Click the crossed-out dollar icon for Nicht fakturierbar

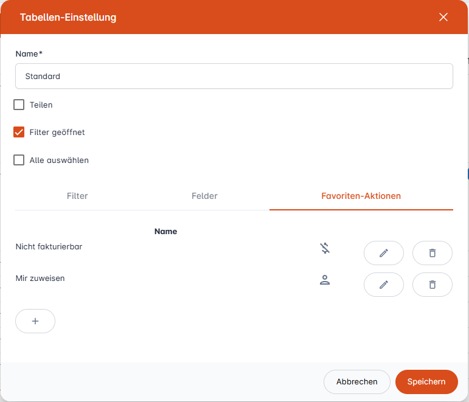coord(325,248)
